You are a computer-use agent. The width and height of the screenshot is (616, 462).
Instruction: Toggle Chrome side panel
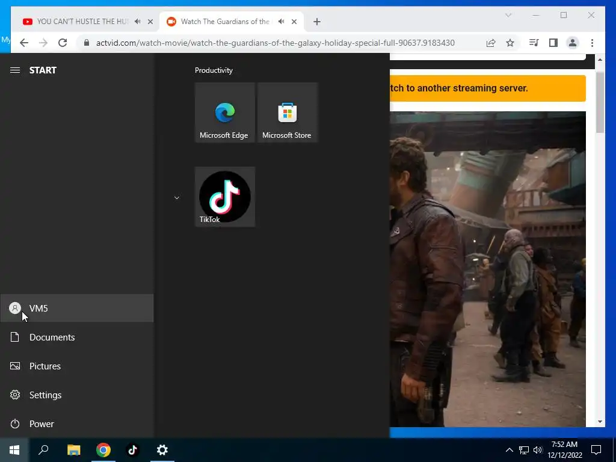(553, 43)
